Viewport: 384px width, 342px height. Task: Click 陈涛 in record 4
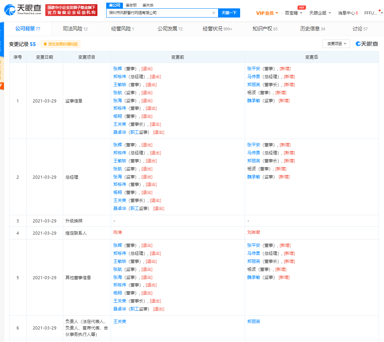click(x=118, y=232)
